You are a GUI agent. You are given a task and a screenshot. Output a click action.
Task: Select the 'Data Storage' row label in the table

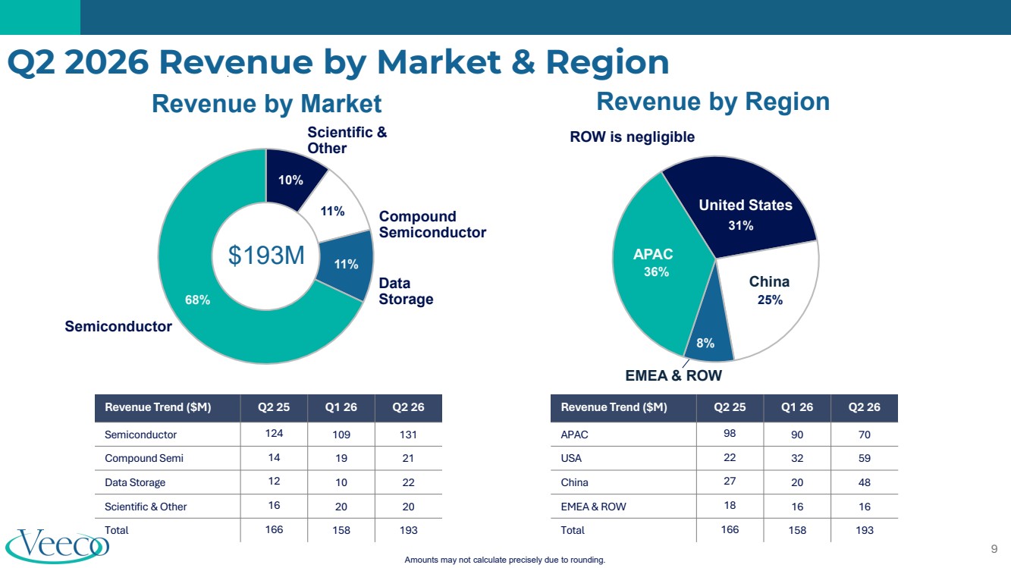pyautogui.click(x=135, y=483)
